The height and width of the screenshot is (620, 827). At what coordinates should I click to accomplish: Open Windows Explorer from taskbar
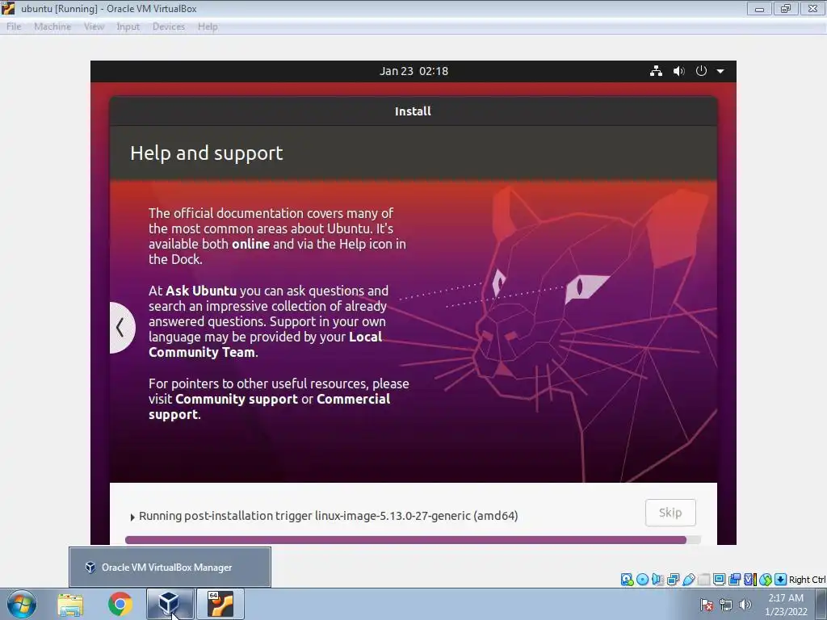pos(70,604)
